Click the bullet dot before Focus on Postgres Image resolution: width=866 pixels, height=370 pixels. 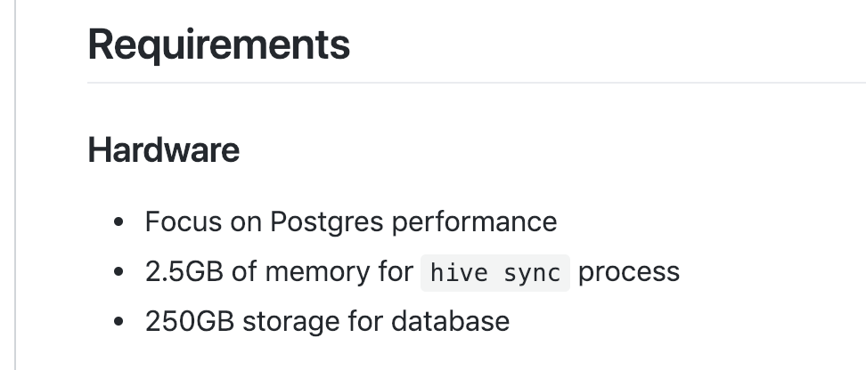pyautogui.click(x=119, y=222)
